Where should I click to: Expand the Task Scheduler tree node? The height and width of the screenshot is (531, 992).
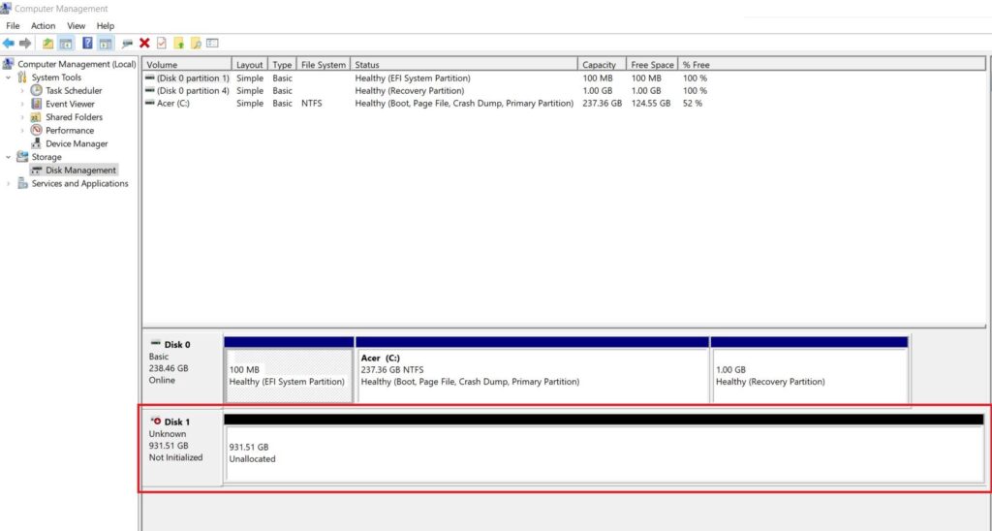[x=22, y=90]
